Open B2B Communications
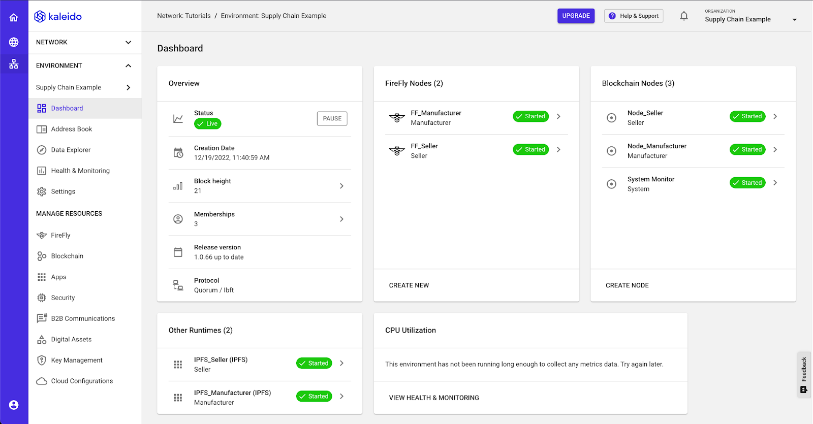 click(85, 318)
